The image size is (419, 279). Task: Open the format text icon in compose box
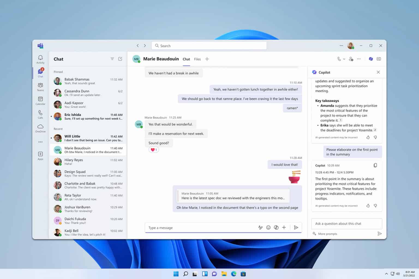(x=261, y=228)
